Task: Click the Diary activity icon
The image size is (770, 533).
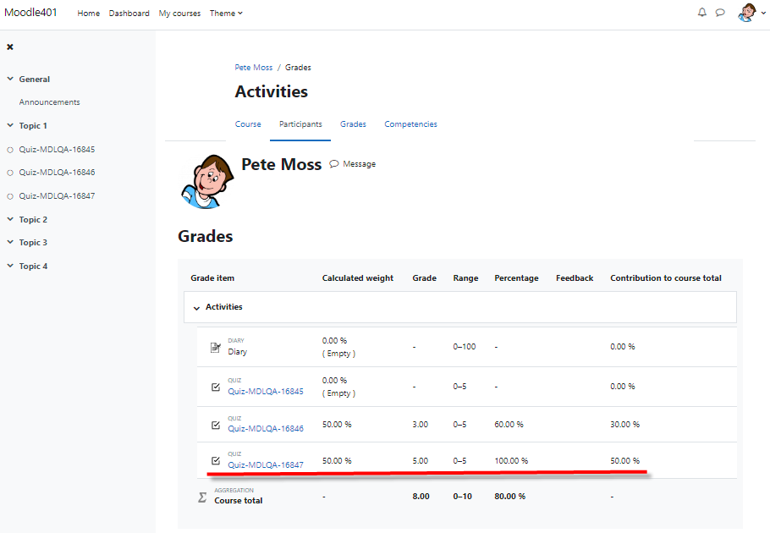Action: 216,348
